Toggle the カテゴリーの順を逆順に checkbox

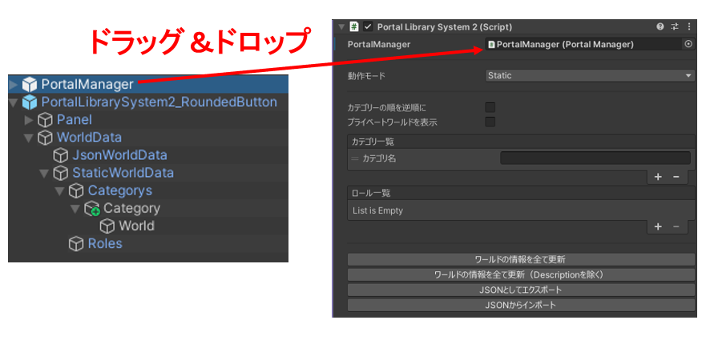[x=490, y=107]
